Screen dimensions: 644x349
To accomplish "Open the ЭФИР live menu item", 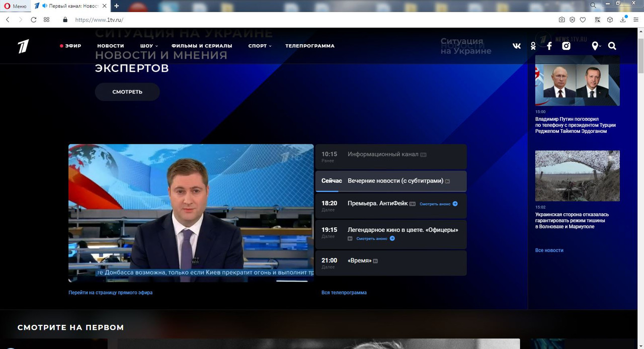I will click(70, 46).
